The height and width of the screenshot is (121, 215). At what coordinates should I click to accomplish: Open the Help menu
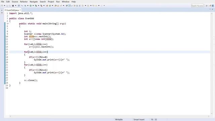click(74, 2)
